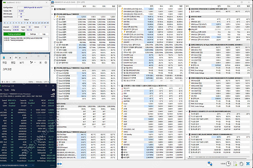
Task: Collapse C-State residency group
Action: [x=52, y=68]
